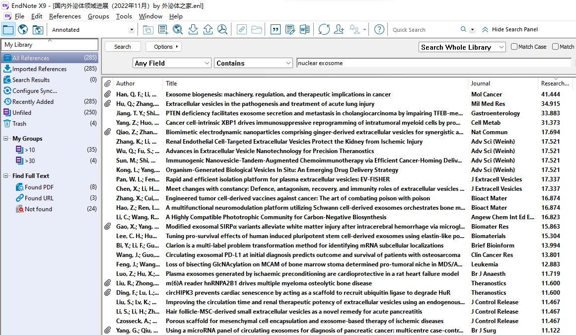This screenshot has height=335, width=576.
Task: Sort by Research Notes column header
Action: point(556,84)
